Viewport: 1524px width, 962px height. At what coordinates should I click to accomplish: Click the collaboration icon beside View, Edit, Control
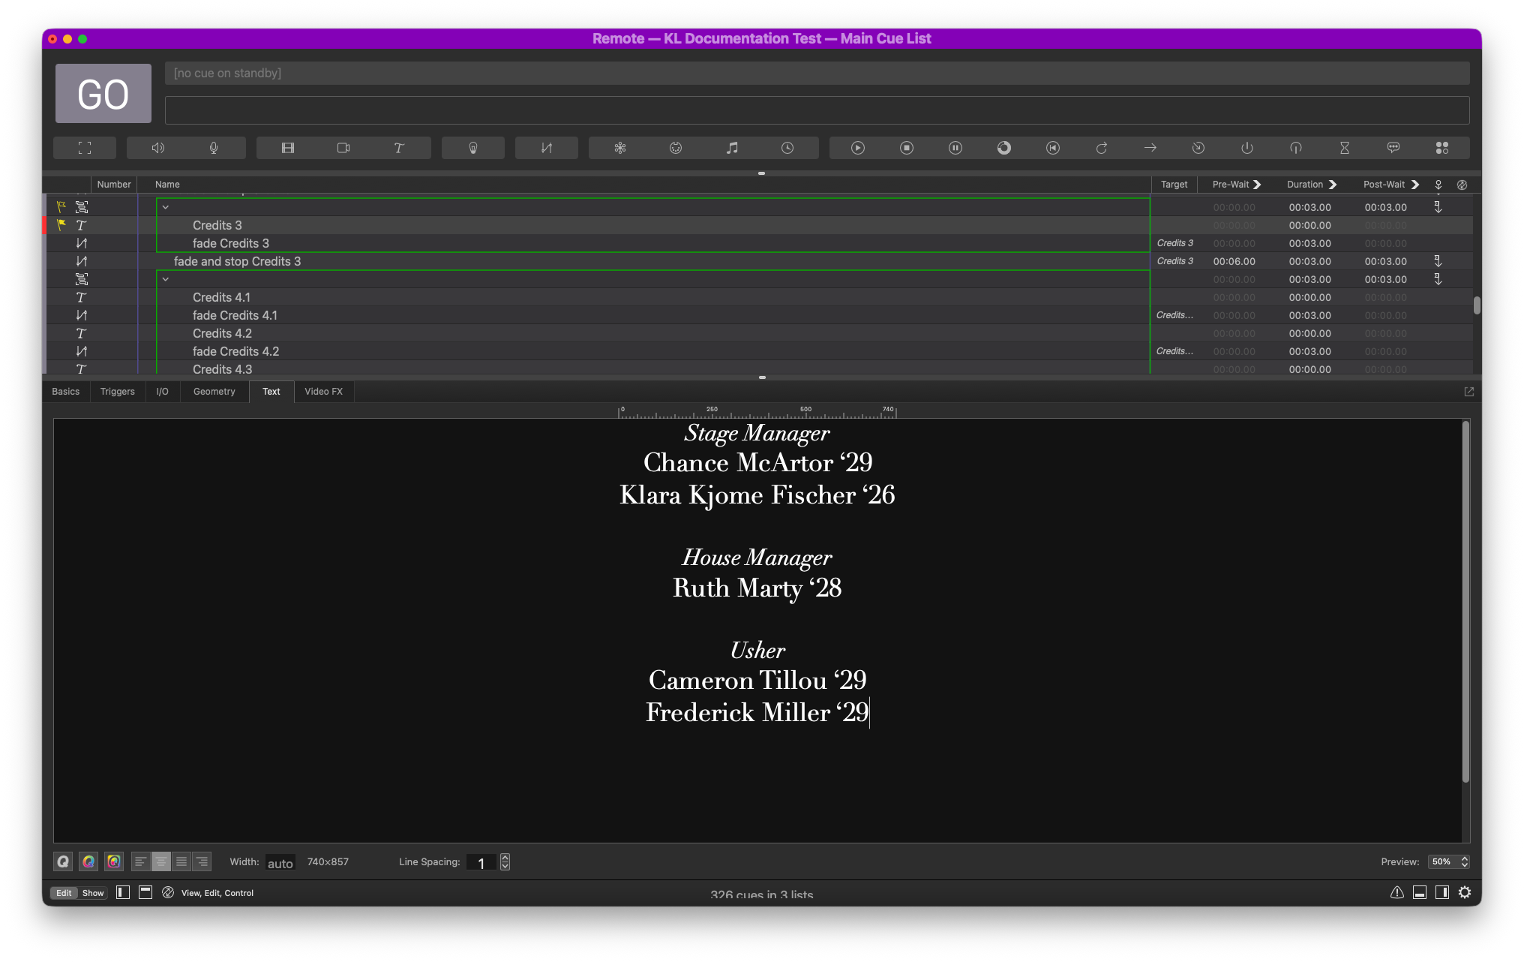tap(168, 892)
